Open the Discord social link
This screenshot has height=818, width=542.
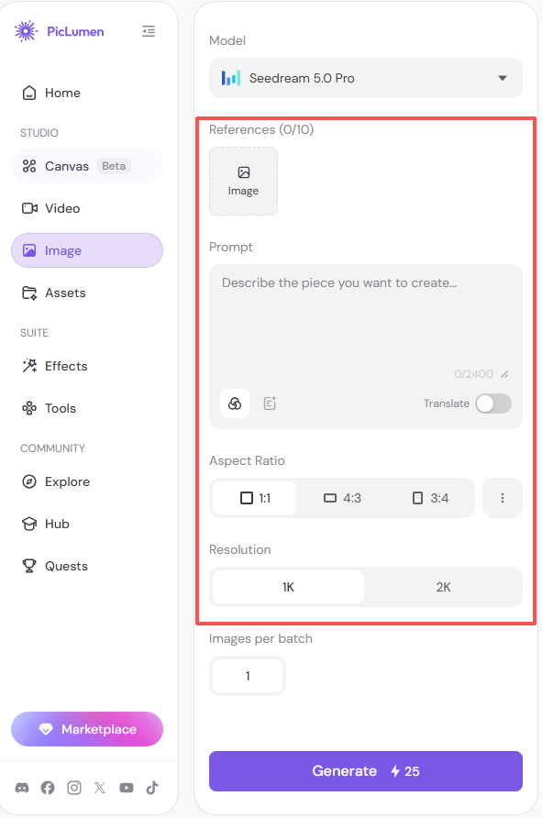point(22,788)
